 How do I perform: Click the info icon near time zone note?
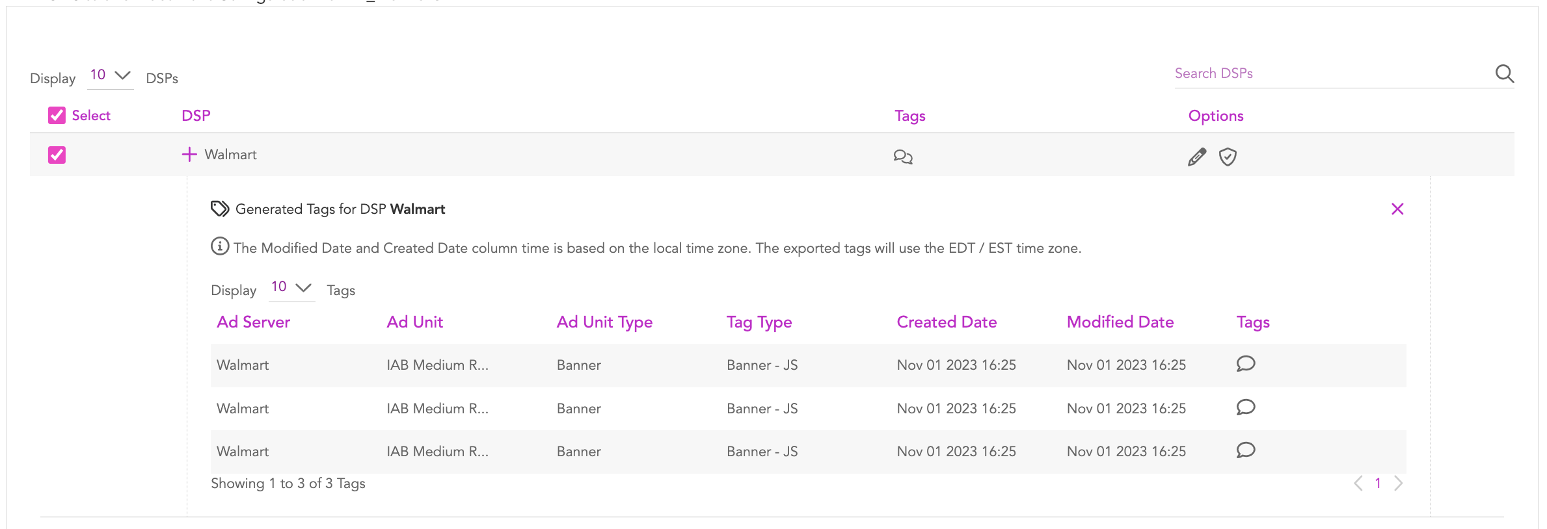click(220, 246)
